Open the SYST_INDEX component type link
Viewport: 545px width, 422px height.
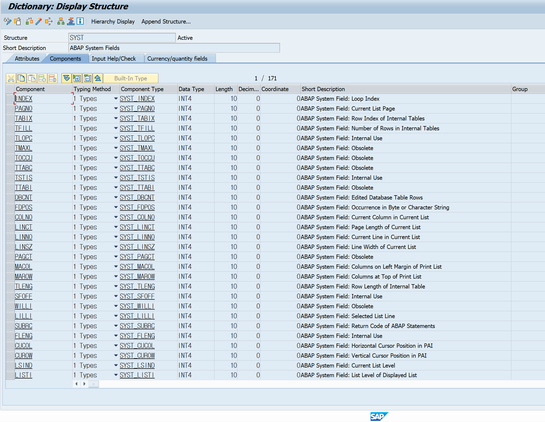[x=137, y=99]
